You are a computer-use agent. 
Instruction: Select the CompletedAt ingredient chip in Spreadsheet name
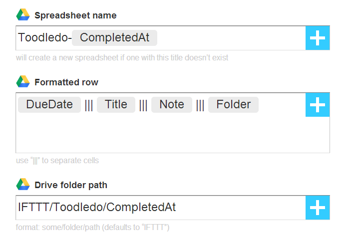coord(115,37)
